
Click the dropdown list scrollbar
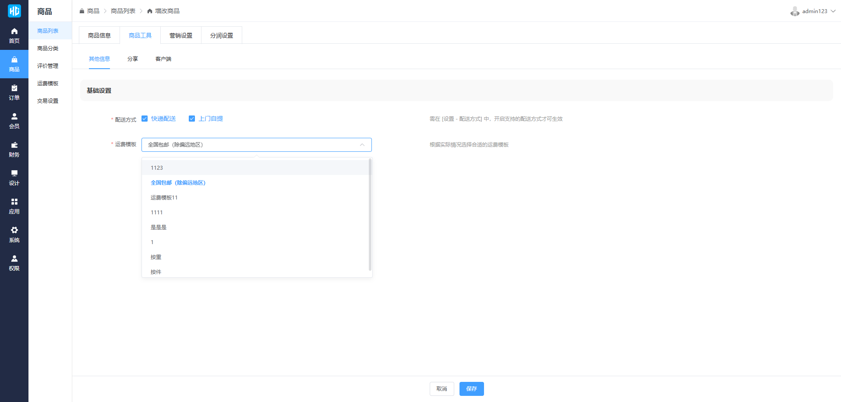tap(370, 214)
